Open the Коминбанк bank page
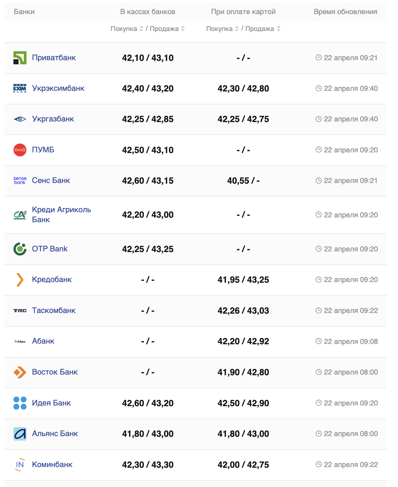 (52, 465)
